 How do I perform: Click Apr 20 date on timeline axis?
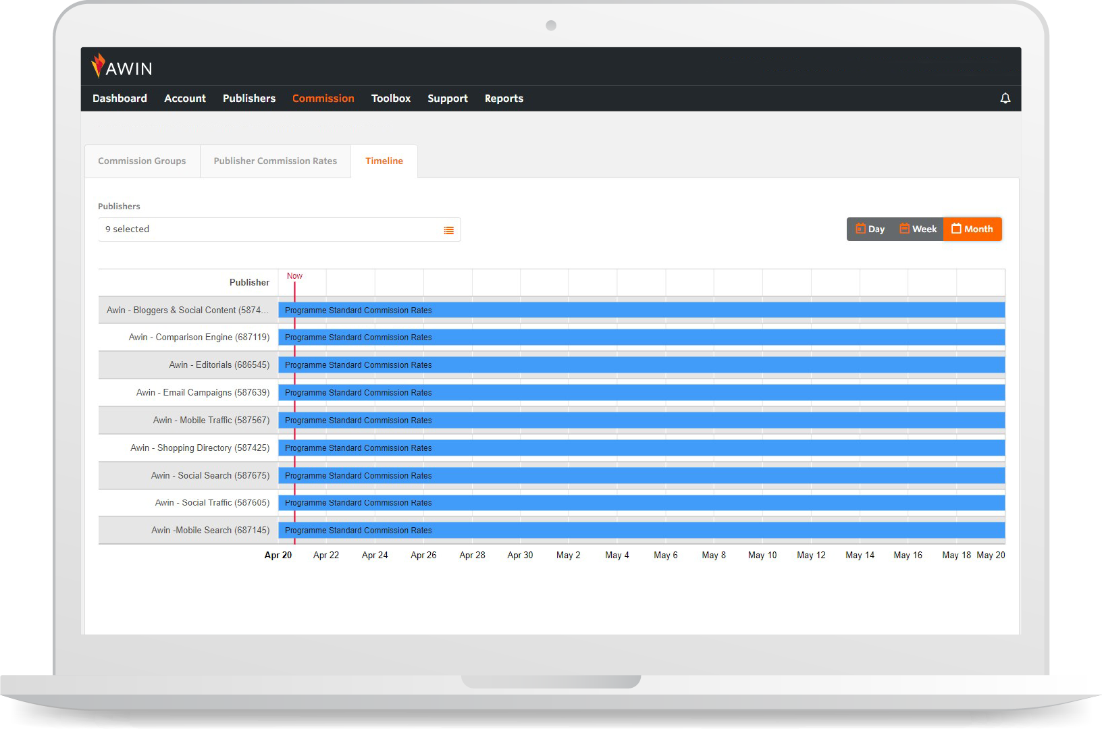click(278, 556)
